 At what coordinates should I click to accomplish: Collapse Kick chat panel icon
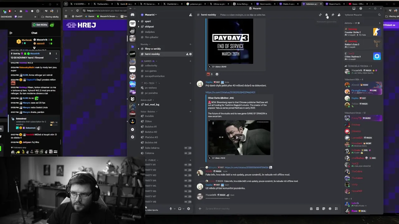pyautogui.click(x=11, y=33)
